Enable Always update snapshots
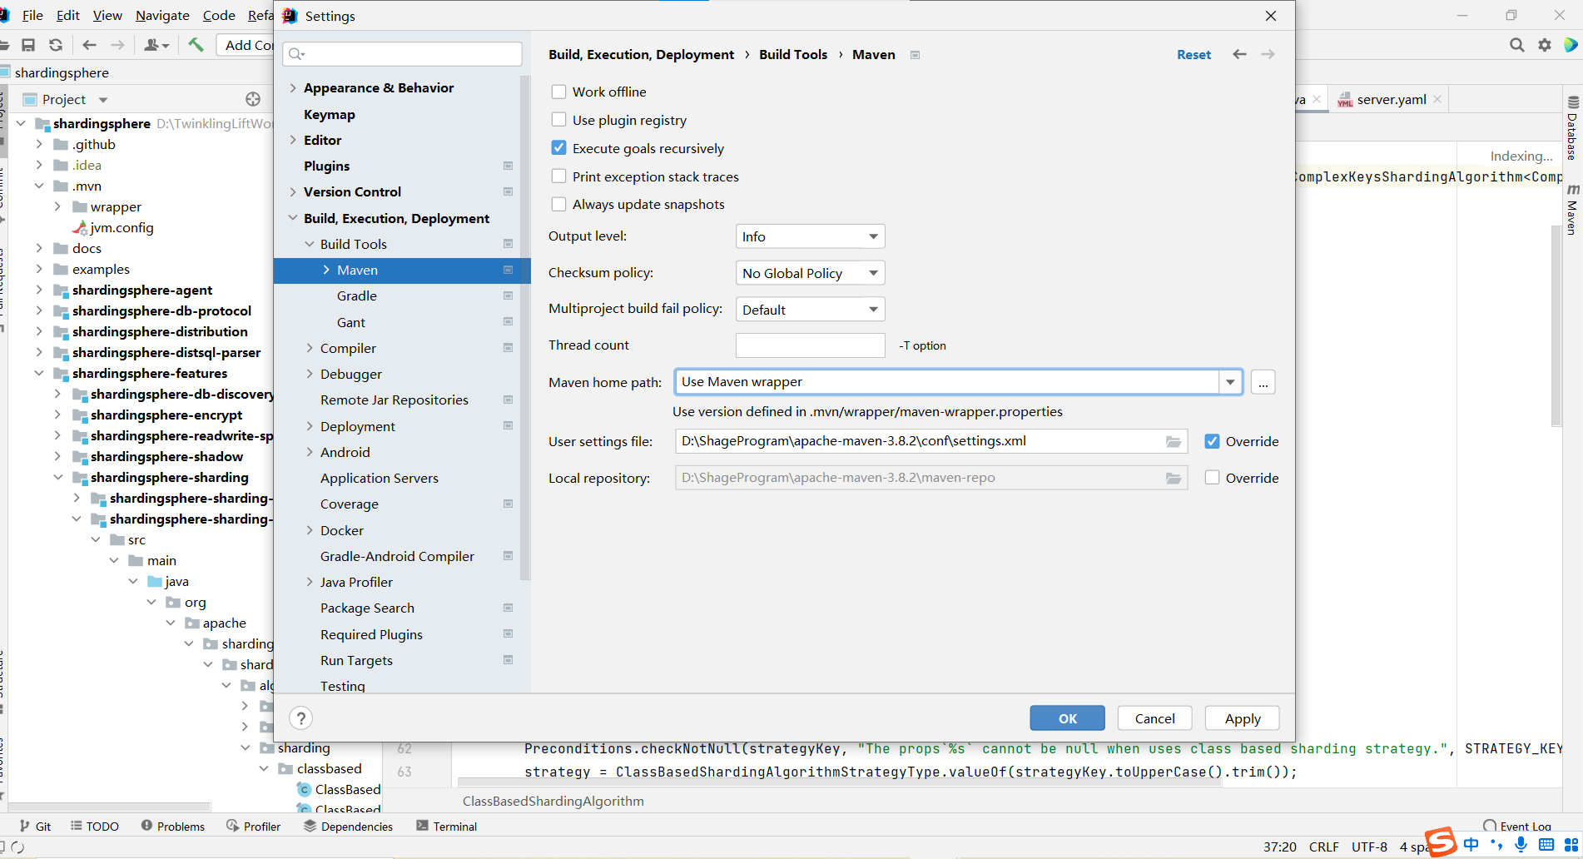Viewport: 1583px width, 859px height. 558,204
